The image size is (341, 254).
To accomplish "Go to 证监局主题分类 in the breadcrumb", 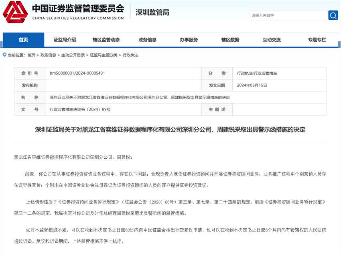I will [x=104, y=55].
